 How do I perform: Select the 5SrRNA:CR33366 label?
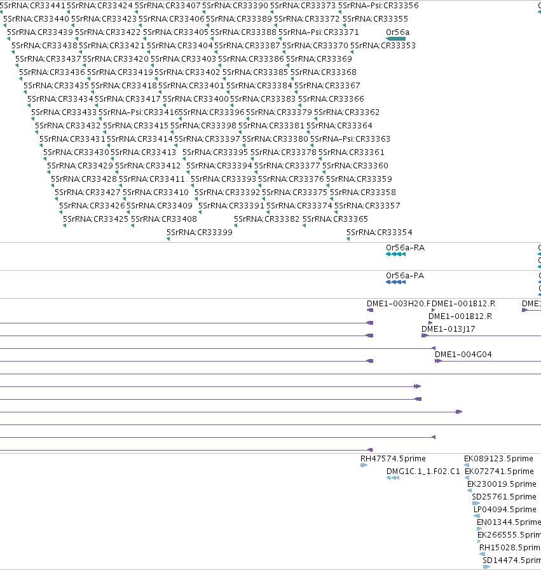click(331, 99)
